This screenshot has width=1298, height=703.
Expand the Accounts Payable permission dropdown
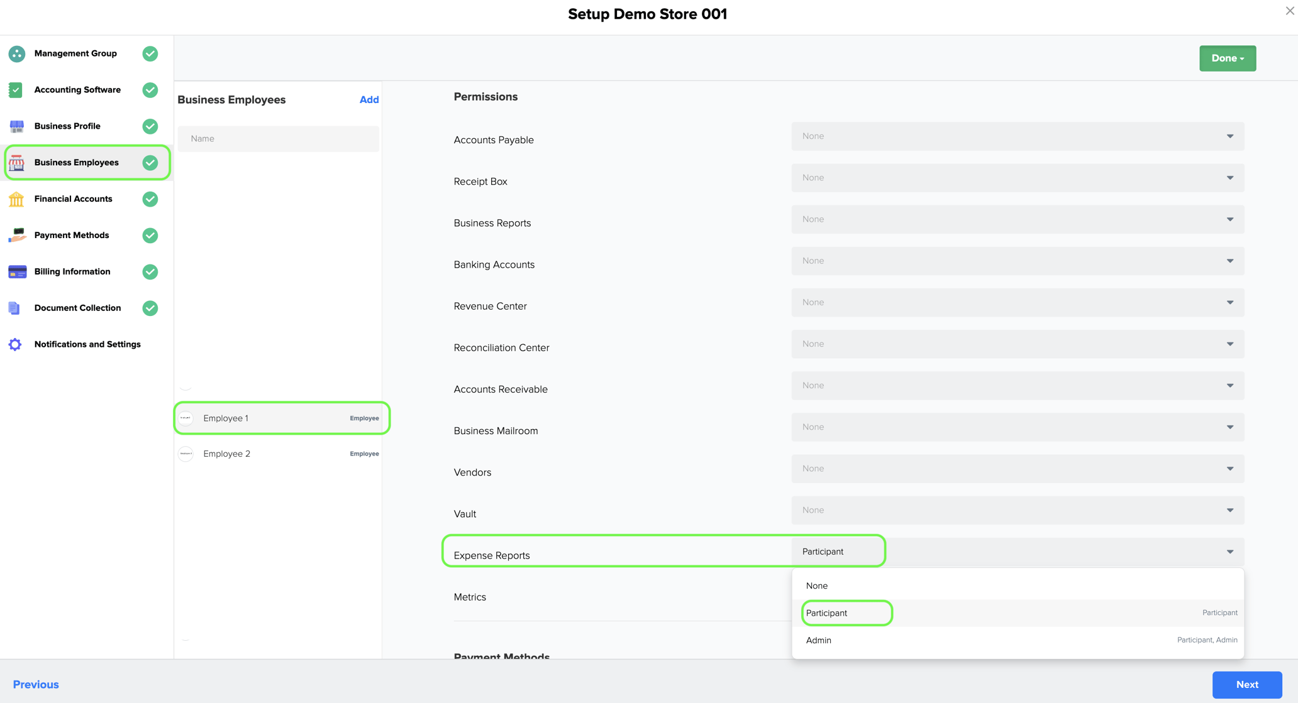point(1229,136)
